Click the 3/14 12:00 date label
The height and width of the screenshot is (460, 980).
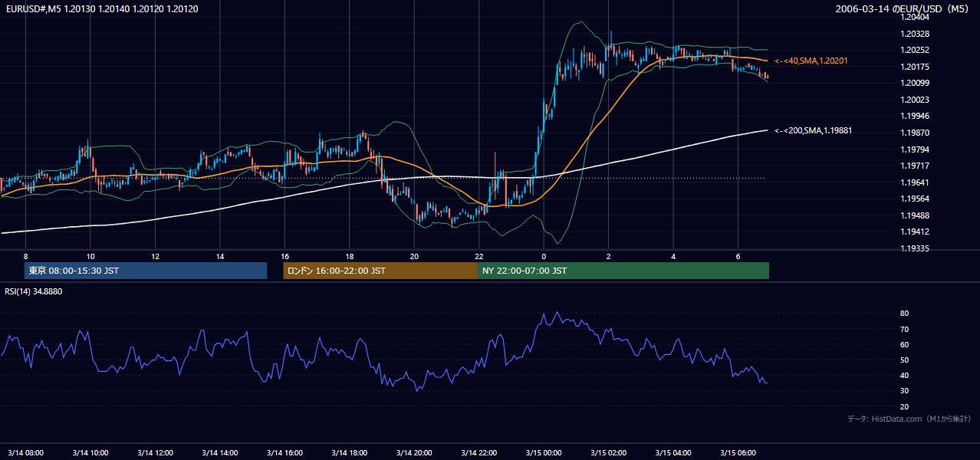click(155, 453)
